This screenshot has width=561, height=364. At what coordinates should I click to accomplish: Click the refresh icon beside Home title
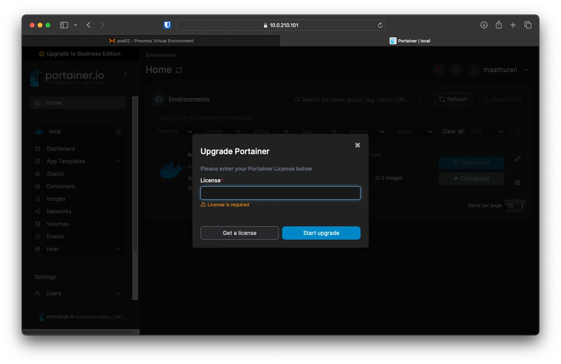tap(179, 70)
